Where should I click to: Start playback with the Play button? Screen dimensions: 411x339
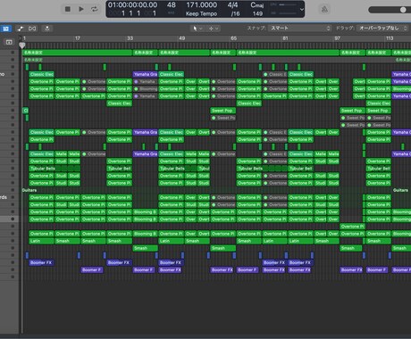[81, 9]
